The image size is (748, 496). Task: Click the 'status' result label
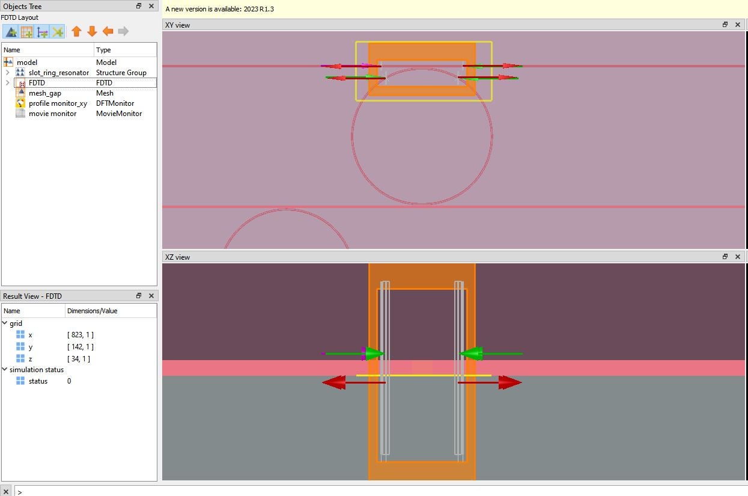[38, 381]
